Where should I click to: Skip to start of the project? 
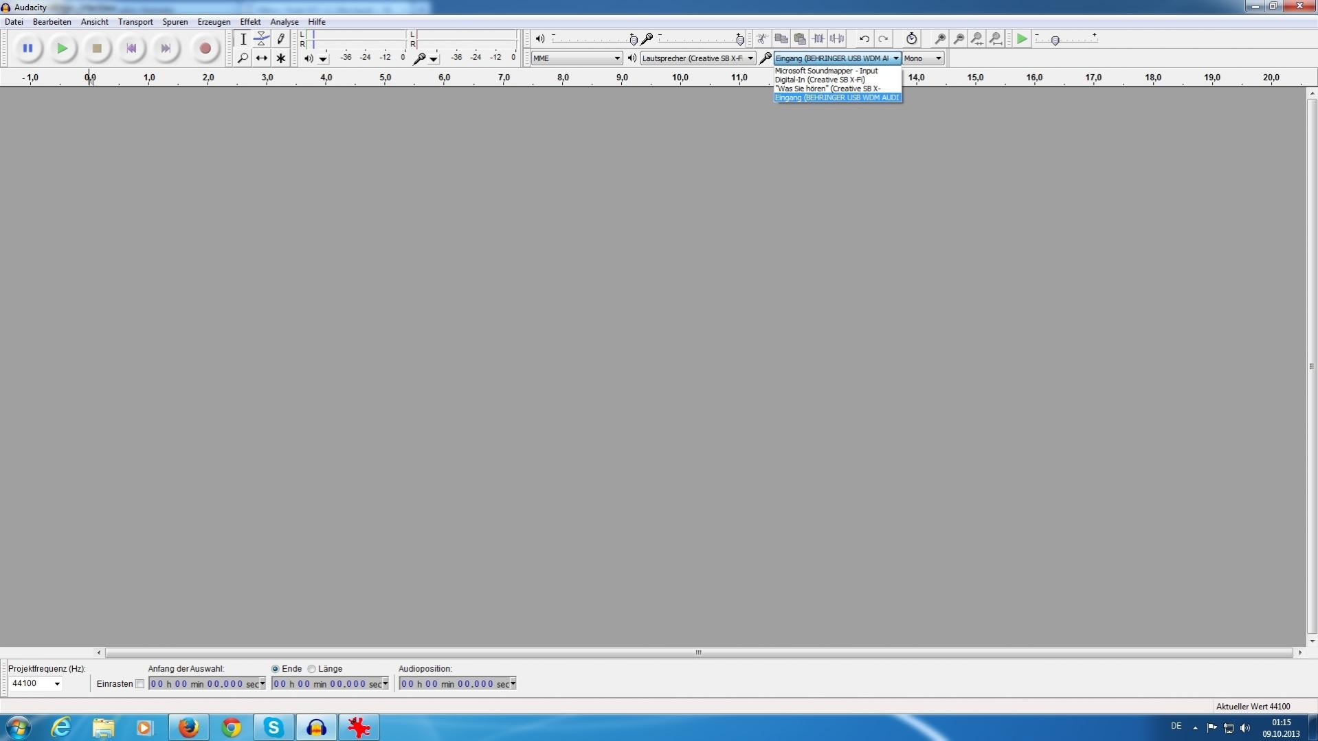131,48
